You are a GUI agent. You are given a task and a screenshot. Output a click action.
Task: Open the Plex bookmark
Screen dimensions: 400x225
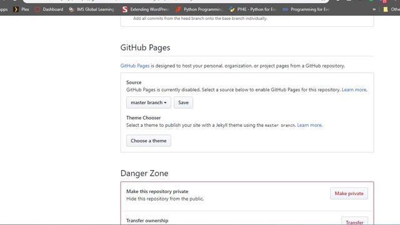(21, 9)
